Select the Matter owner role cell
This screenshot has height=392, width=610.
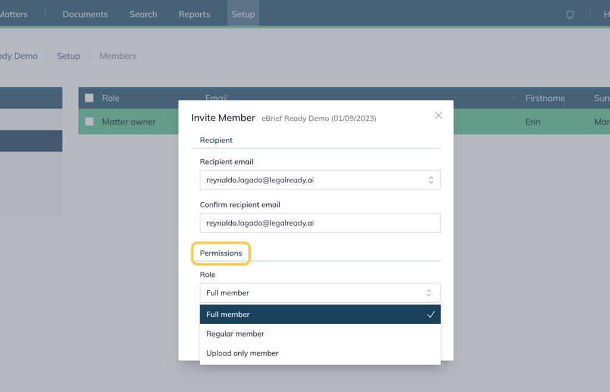click(x=129, y=122)
